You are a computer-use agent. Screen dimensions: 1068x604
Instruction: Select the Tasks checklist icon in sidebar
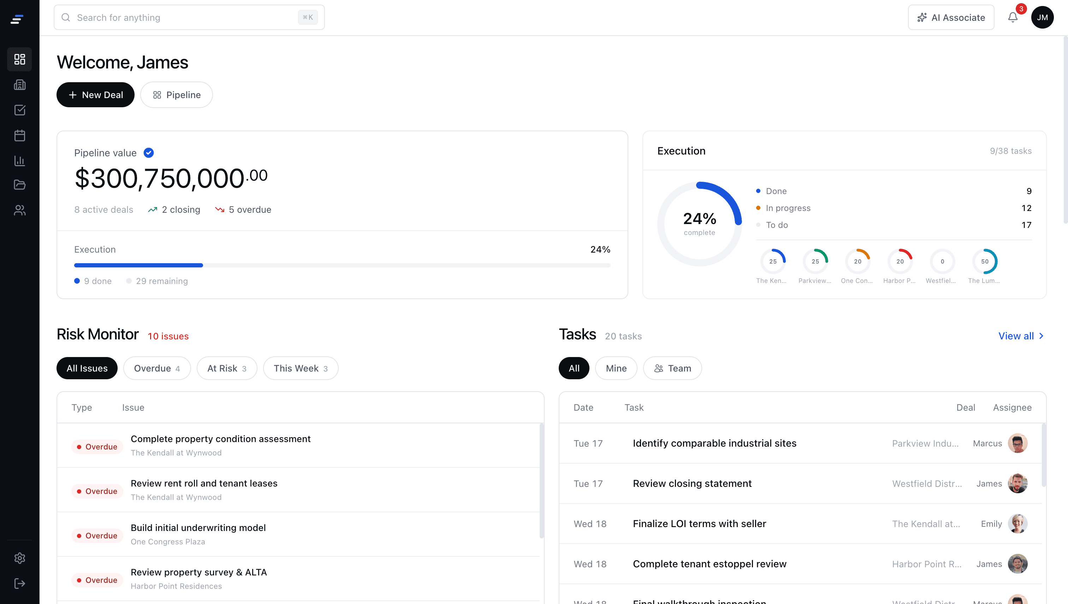point(19,110)
